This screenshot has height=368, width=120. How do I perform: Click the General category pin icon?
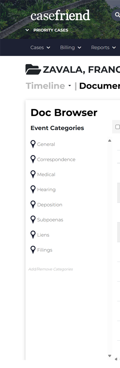pyautogui.click(x=33, y=144)
